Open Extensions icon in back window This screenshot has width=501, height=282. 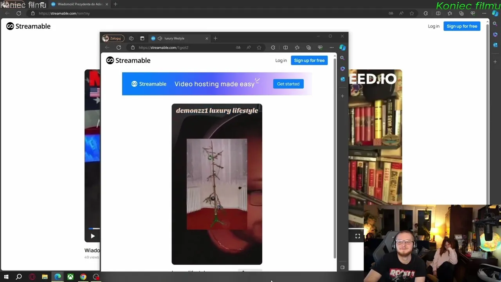click(x=425, y=13)
